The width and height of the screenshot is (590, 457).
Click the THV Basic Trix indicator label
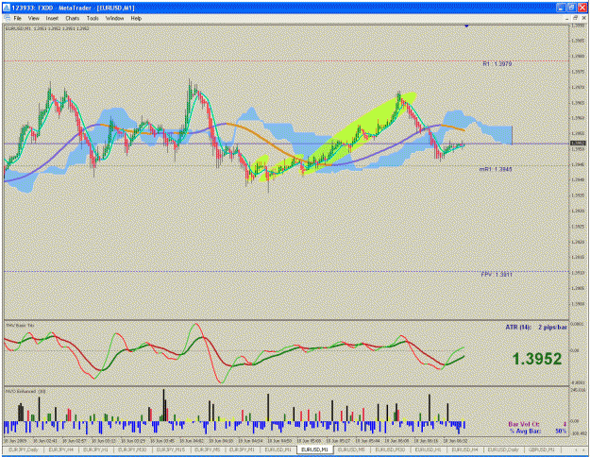20,325
